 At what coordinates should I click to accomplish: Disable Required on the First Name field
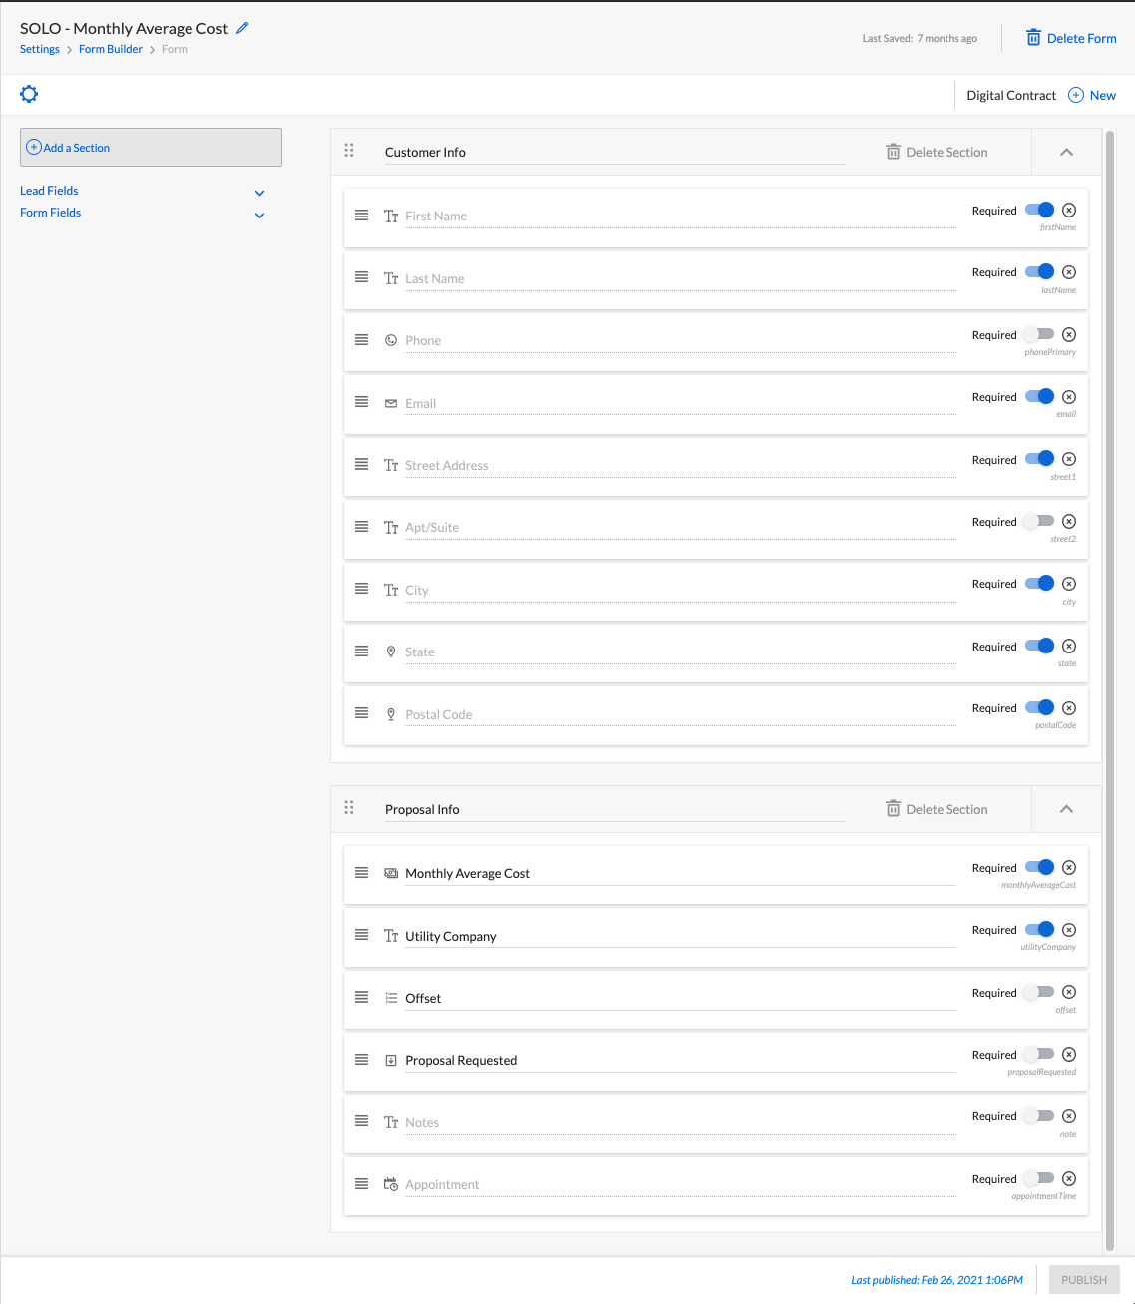(x=1039, y=211)
